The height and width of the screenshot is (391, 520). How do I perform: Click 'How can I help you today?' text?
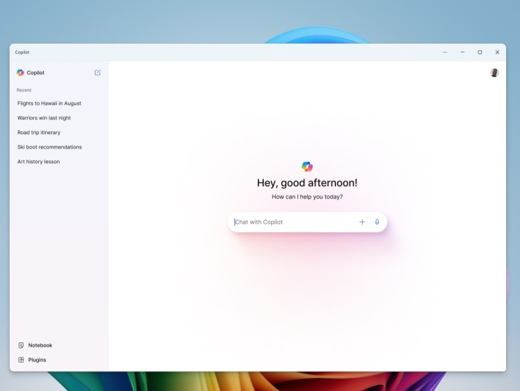click(307, 197)
